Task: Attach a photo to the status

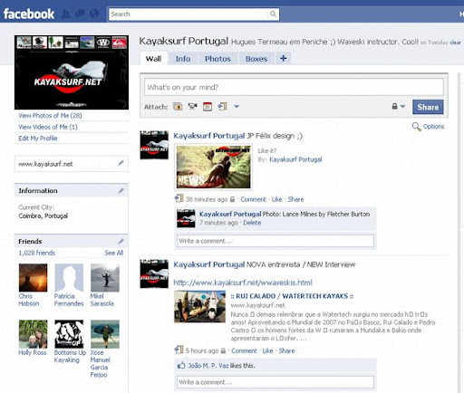Action: pos(178,107)
